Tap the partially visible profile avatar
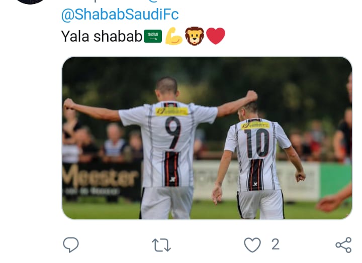The image size is (362, 263). pyautogui.click(x=30, y=2)
